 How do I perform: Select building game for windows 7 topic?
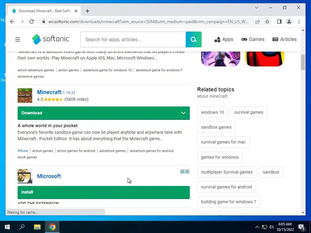pyautogui.click(x=228, y=202)
